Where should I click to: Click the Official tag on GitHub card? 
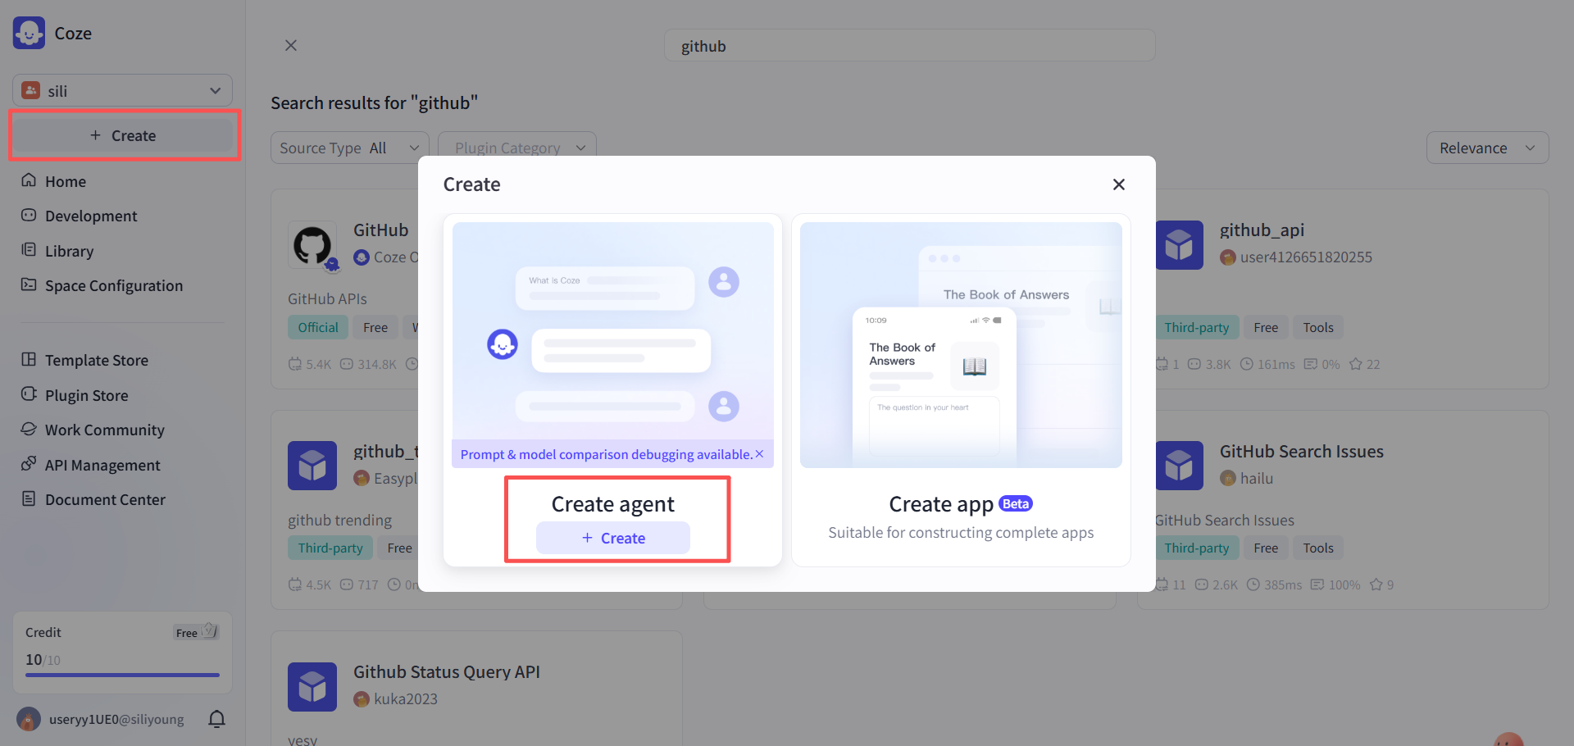pos(318,328)
